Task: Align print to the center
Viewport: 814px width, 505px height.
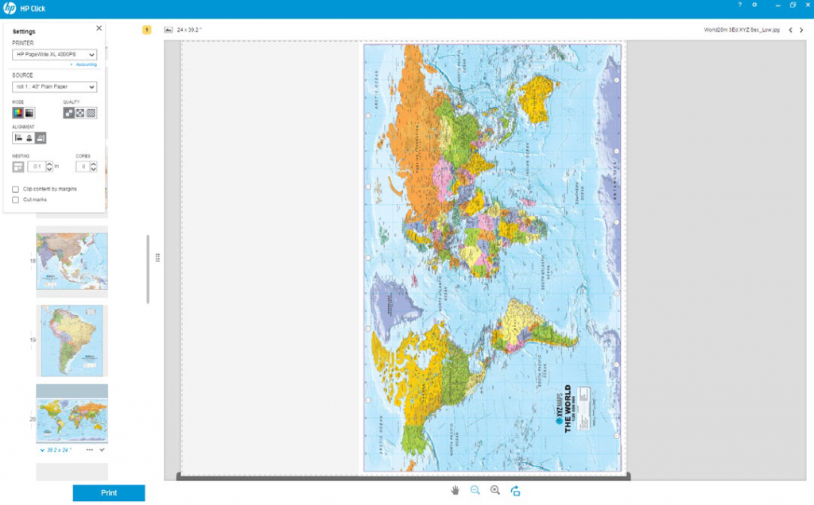Action: coord(29,138)
